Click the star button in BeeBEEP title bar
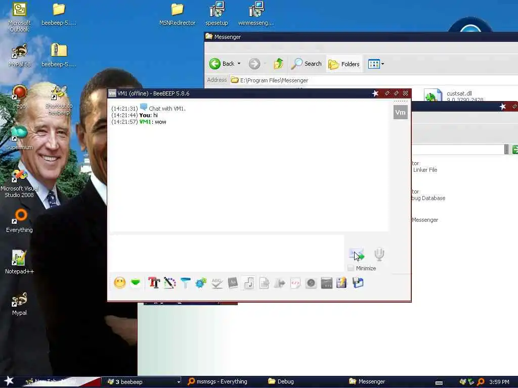Viewport: 518px width, 388px height. pos(375,93)
